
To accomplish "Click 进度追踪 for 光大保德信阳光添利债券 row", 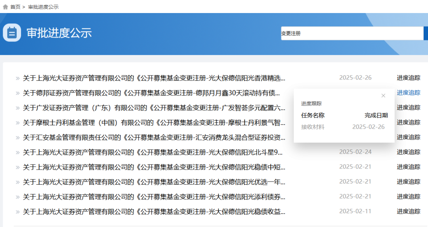I will pos(408,197).
